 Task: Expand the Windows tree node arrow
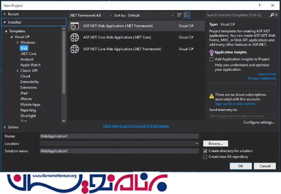pos(17,42)
